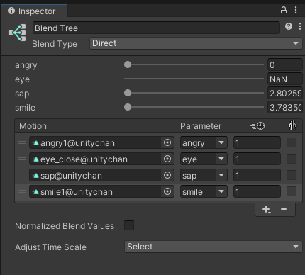The width and height of the screenshot is (305, 275).
Task: Toggle mirror for eye_close@unitychan motion
Action: [x=292, y=159]
